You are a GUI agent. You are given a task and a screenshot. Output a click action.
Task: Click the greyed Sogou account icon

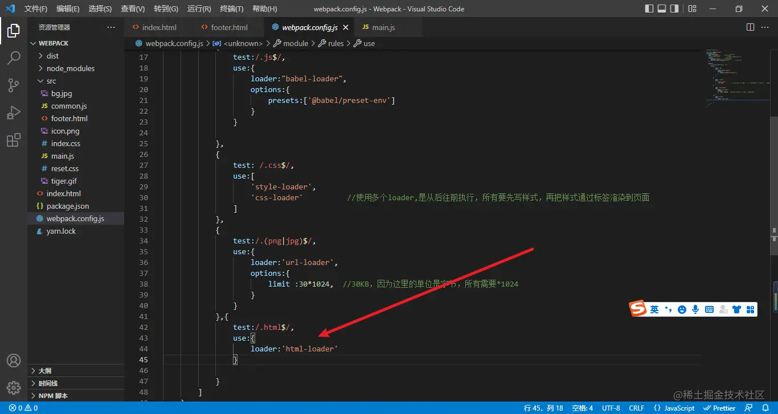pos(723,309)
